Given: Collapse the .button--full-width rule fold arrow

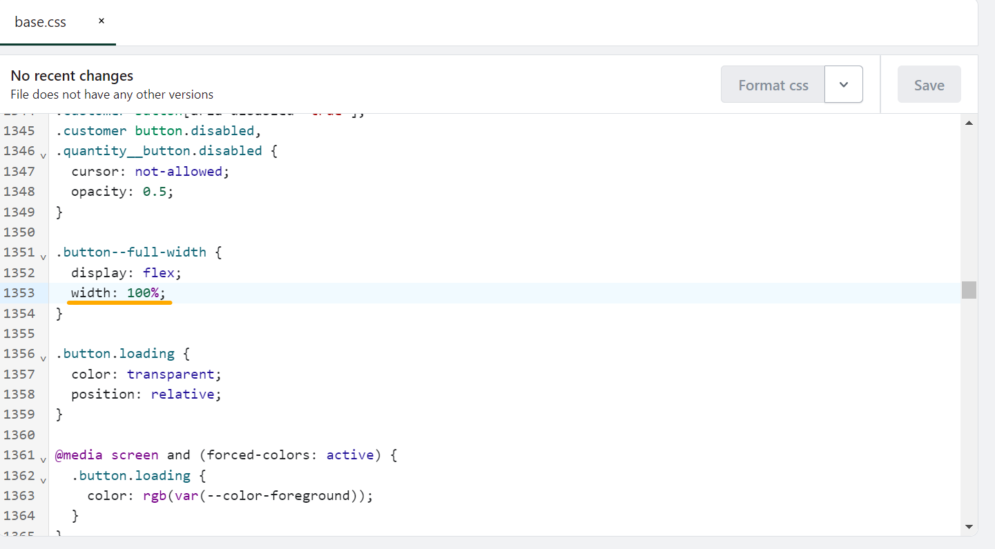Looking at the screenshot, I should click(43, 256).
